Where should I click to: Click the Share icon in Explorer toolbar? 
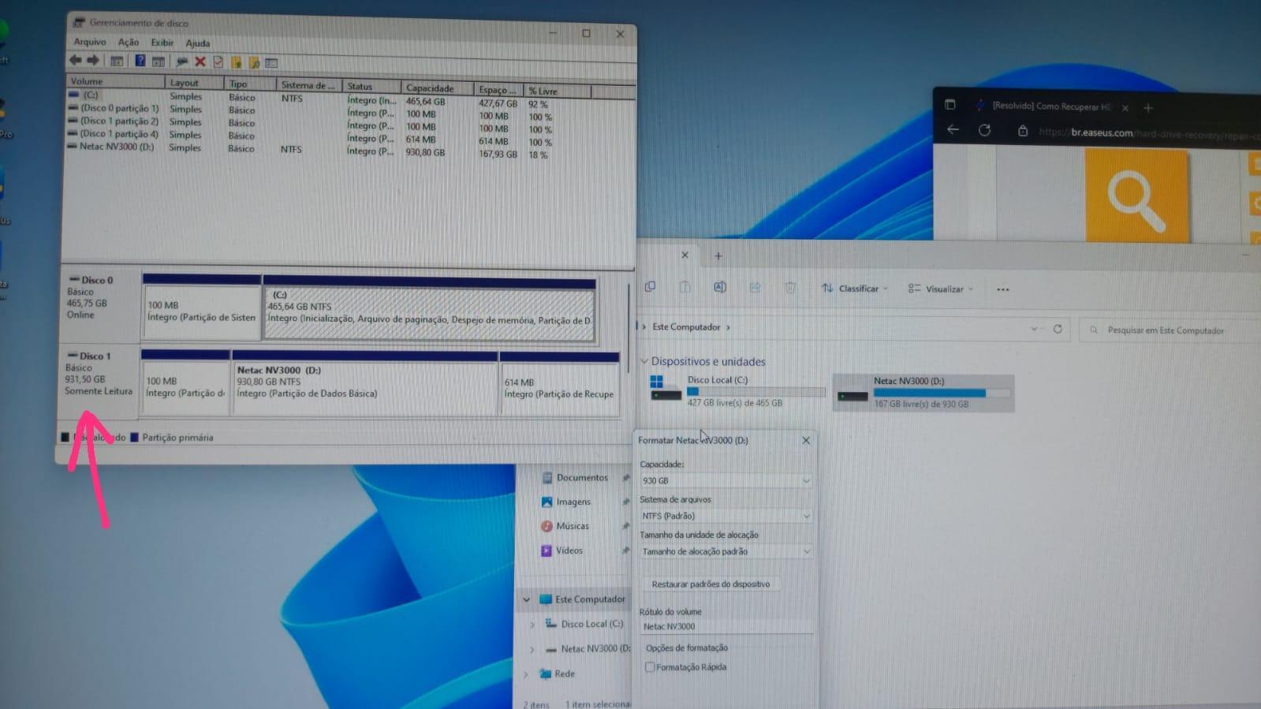click(x=755, y=288)
